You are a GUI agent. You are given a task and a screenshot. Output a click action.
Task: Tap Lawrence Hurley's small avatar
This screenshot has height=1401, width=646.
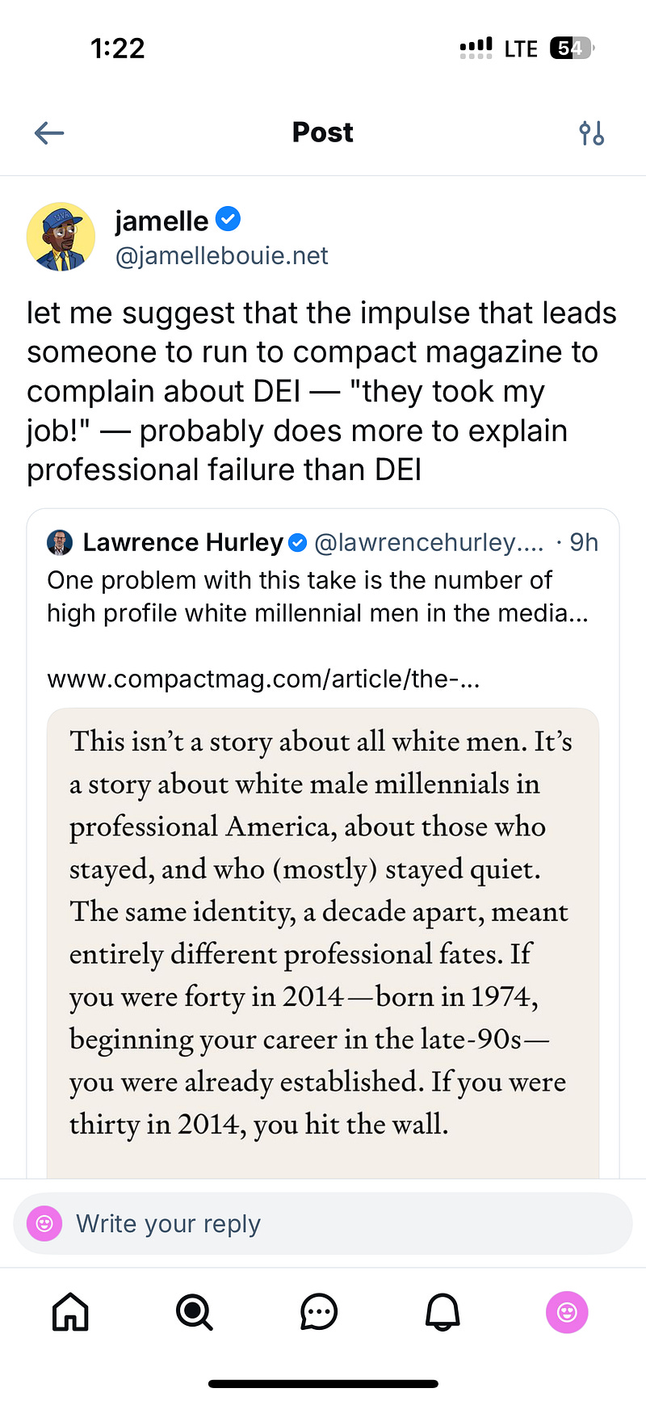60,543
